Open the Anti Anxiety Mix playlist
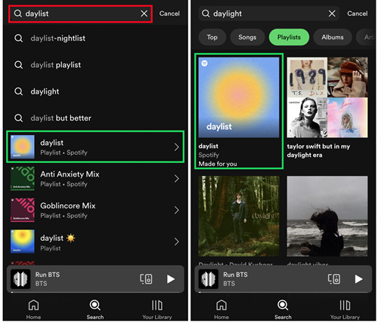 coord(95,178)
